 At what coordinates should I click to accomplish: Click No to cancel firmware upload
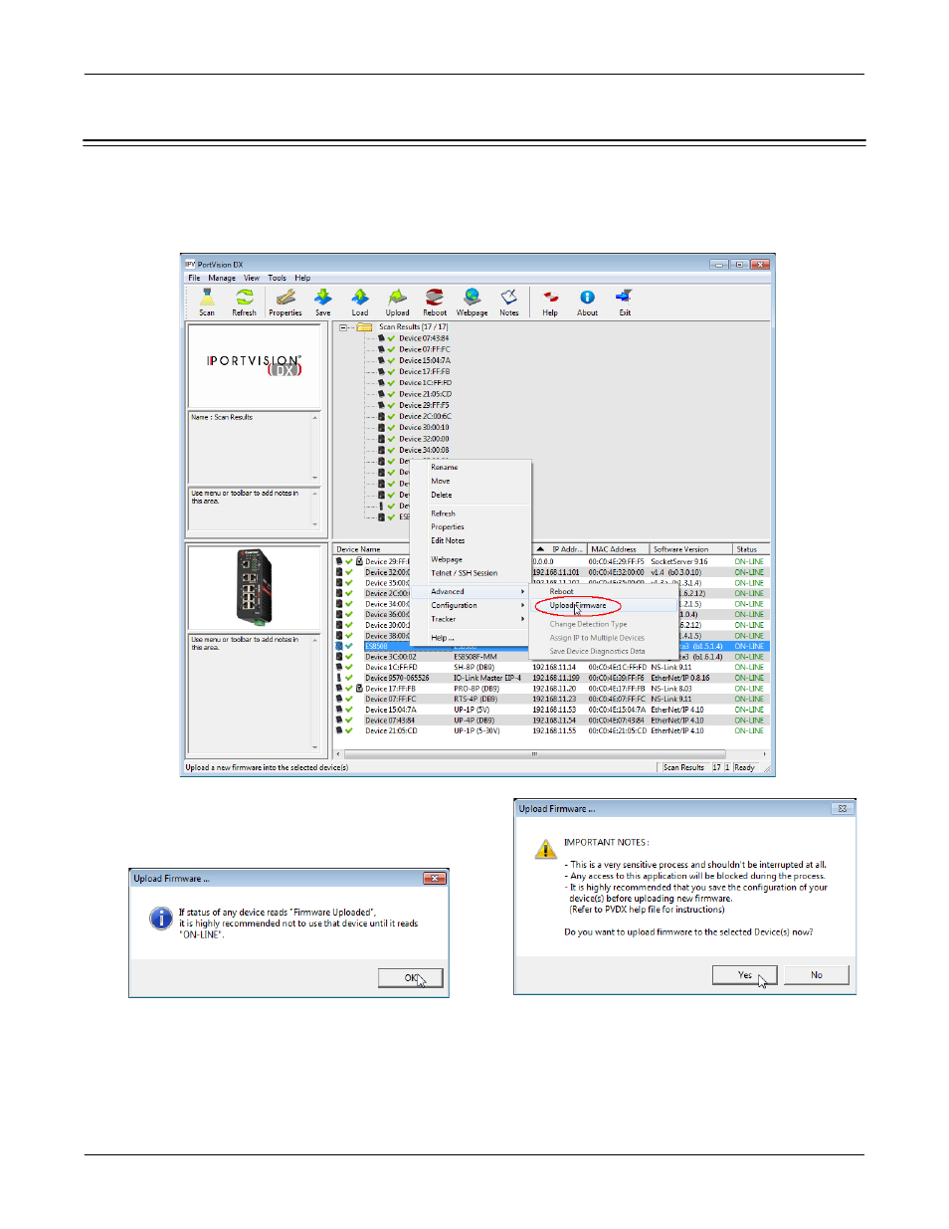817,975
